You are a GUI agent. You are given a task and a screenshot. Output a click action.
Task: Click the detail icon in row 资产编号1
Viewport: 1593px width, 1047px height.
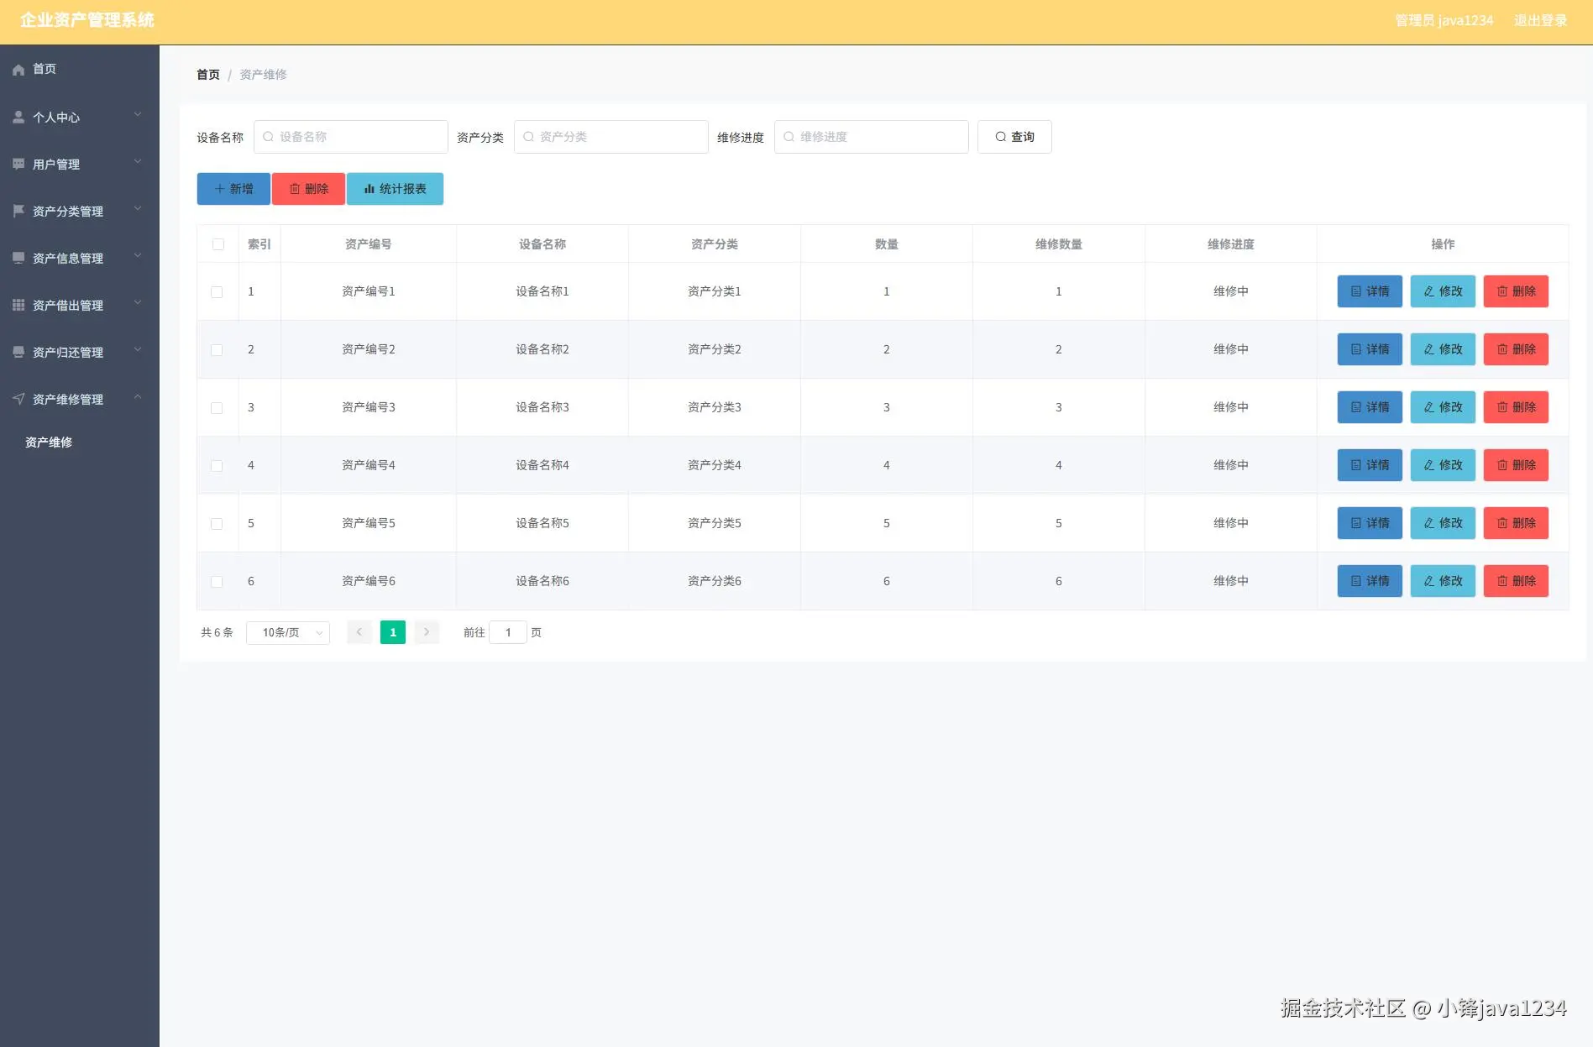coord(1355,291)
